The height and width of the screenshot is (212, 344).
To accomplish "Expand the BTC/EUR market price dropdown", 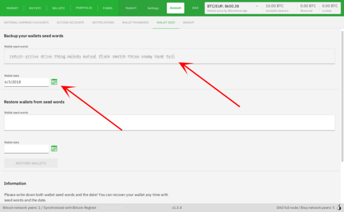I will [257, 6].
